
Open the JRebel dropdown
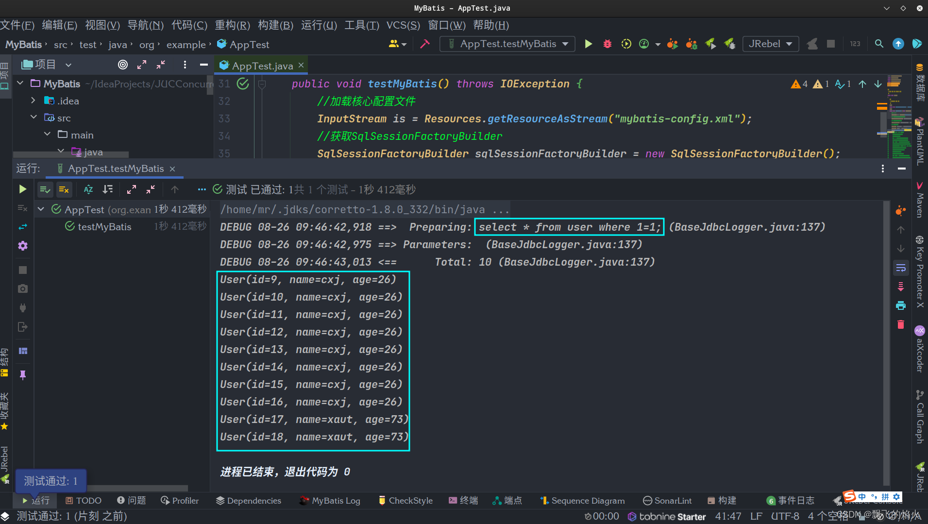pyautogui.click(x=771, y=44)
